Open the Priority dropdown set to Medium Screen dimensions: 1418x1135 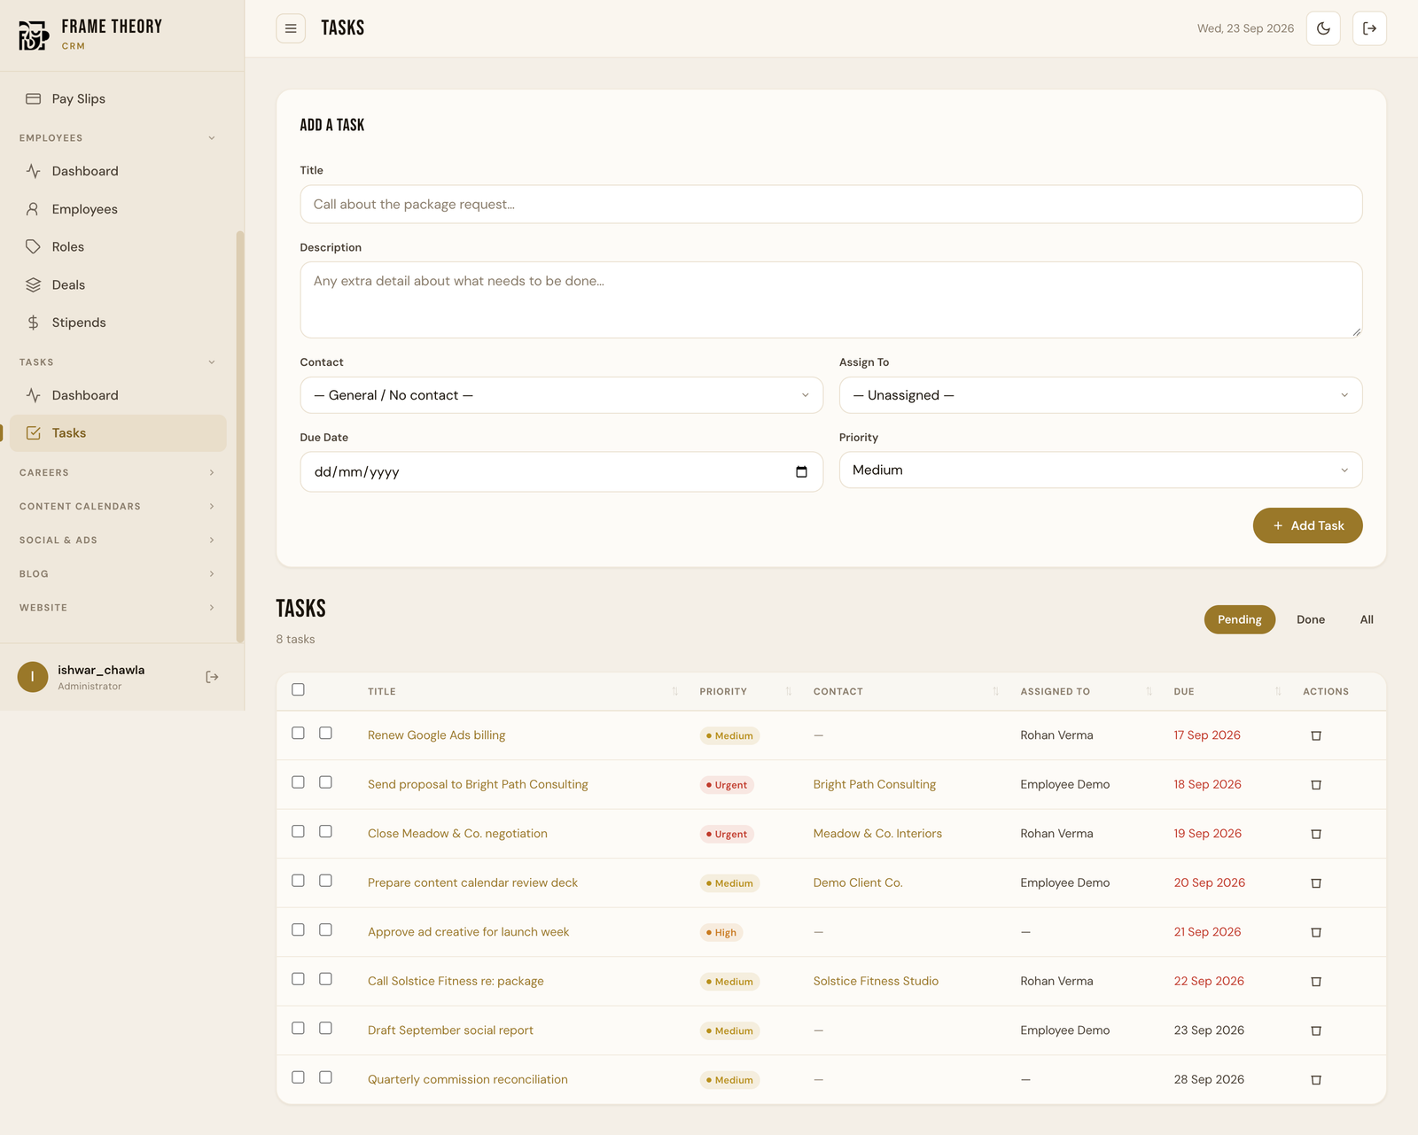1101,470
